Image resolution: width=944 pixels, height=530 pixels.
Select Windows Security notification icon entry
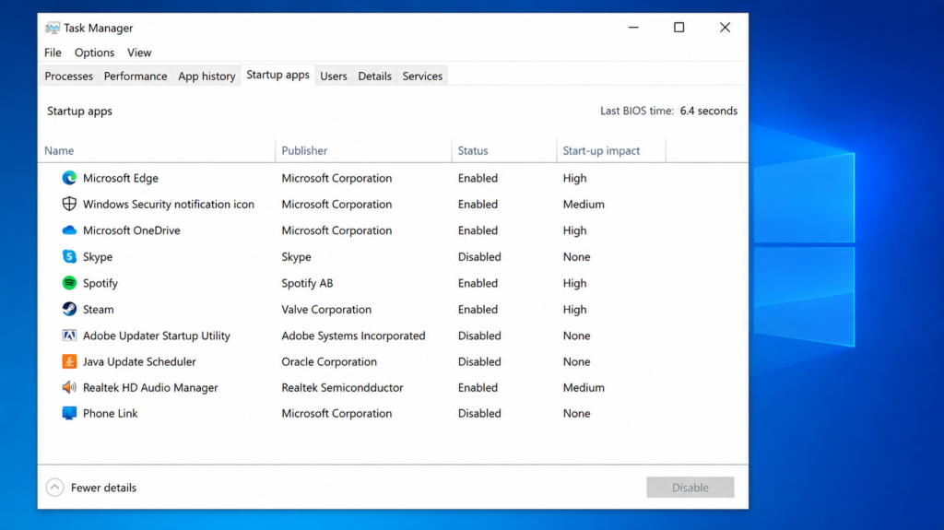169,204
